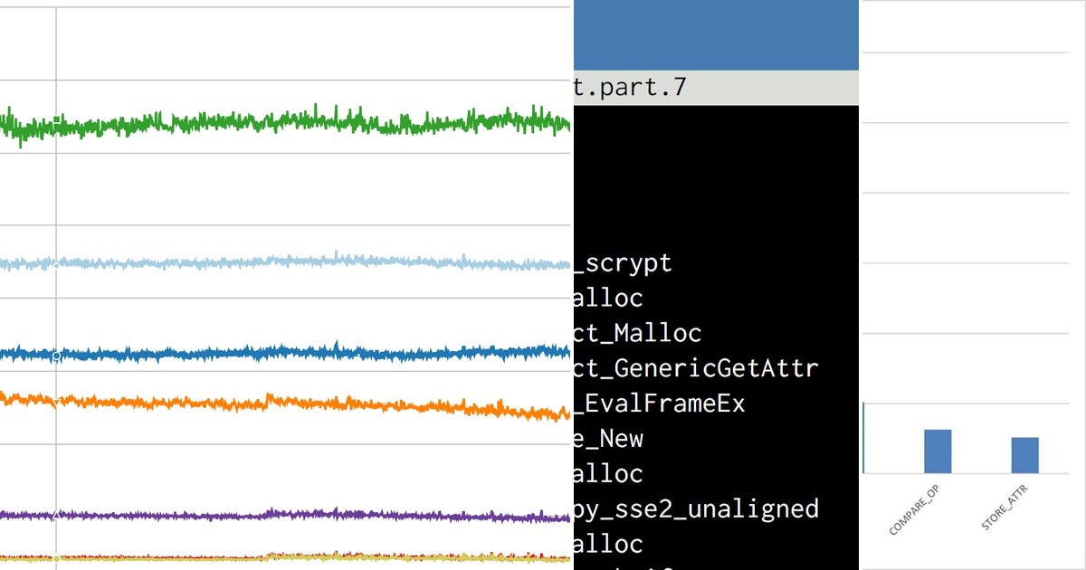1086x570 pixels.
Task: Select the 'ct_Malloc' line in terminal
Action: [x=638, y=333]
